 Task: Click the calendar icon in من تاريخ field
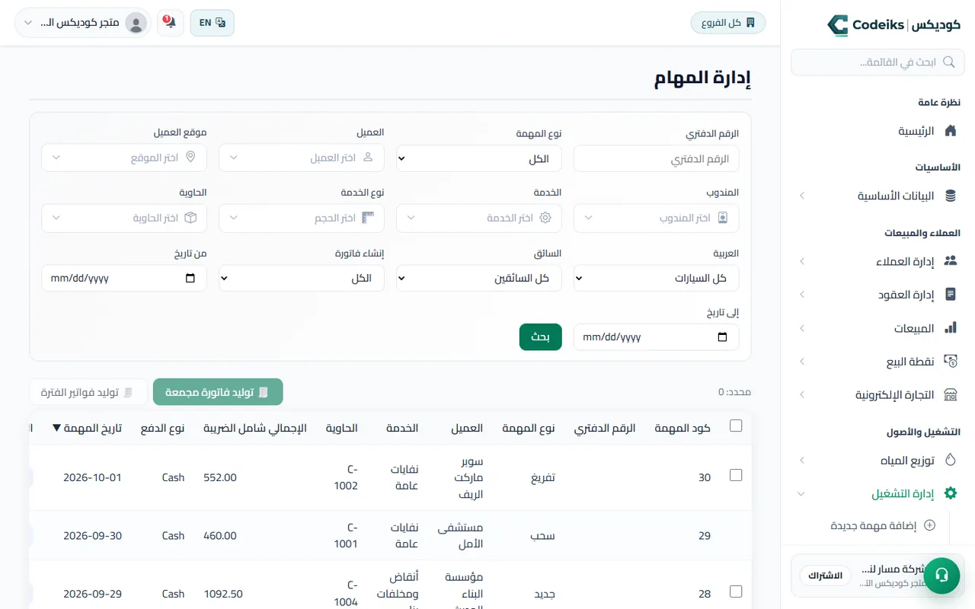pos(190,278)
